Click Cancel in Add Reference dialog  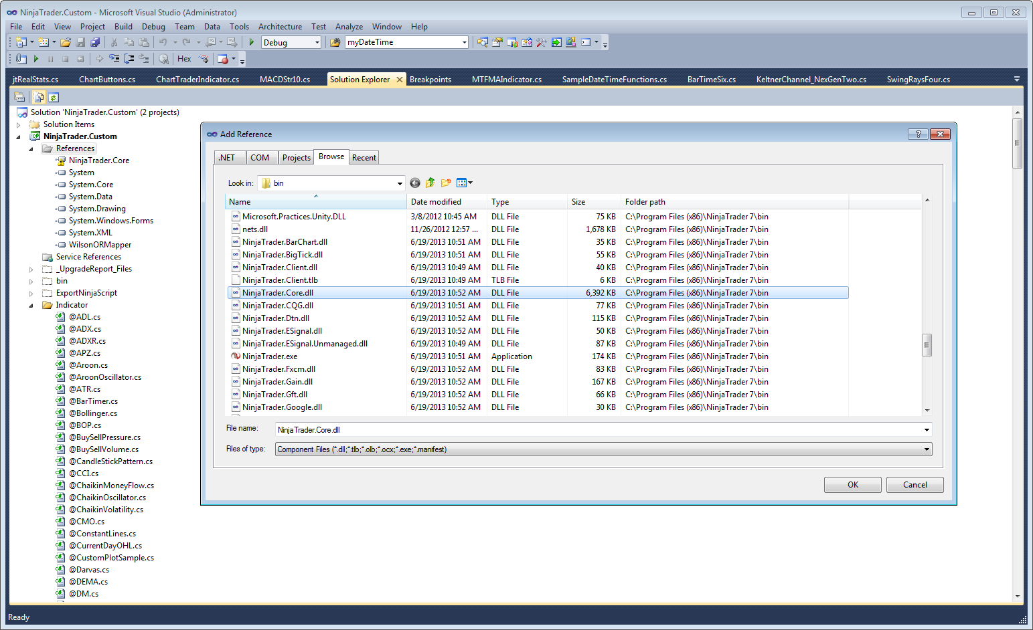coord(915,485)
